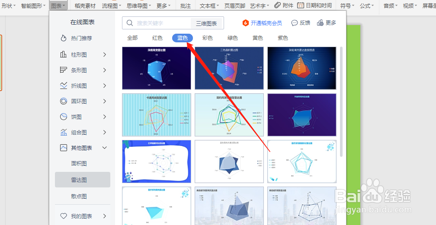Select the 彩色 color filter

pos(208,38)
